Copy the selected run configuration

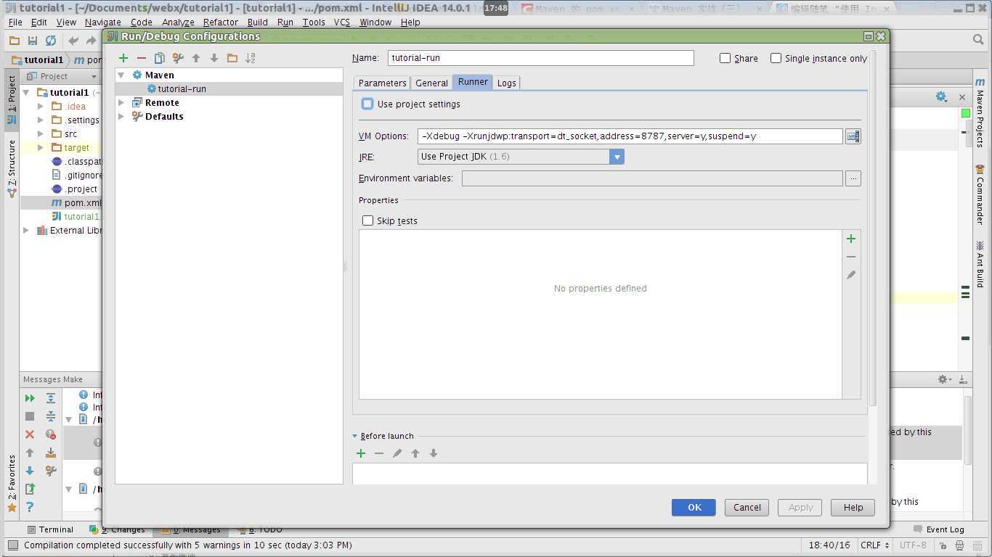point(160,58)
